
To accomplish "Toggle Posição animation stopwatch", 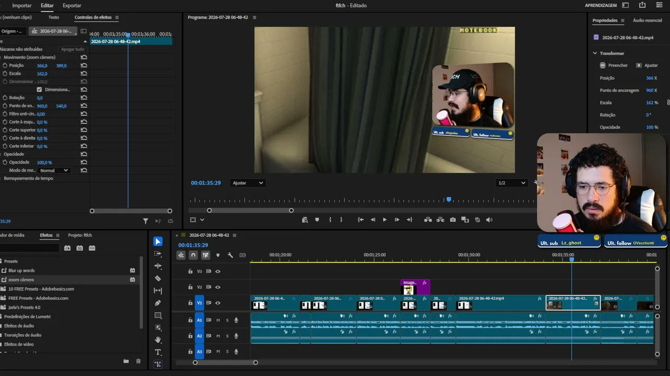I will tap(5, 65).
